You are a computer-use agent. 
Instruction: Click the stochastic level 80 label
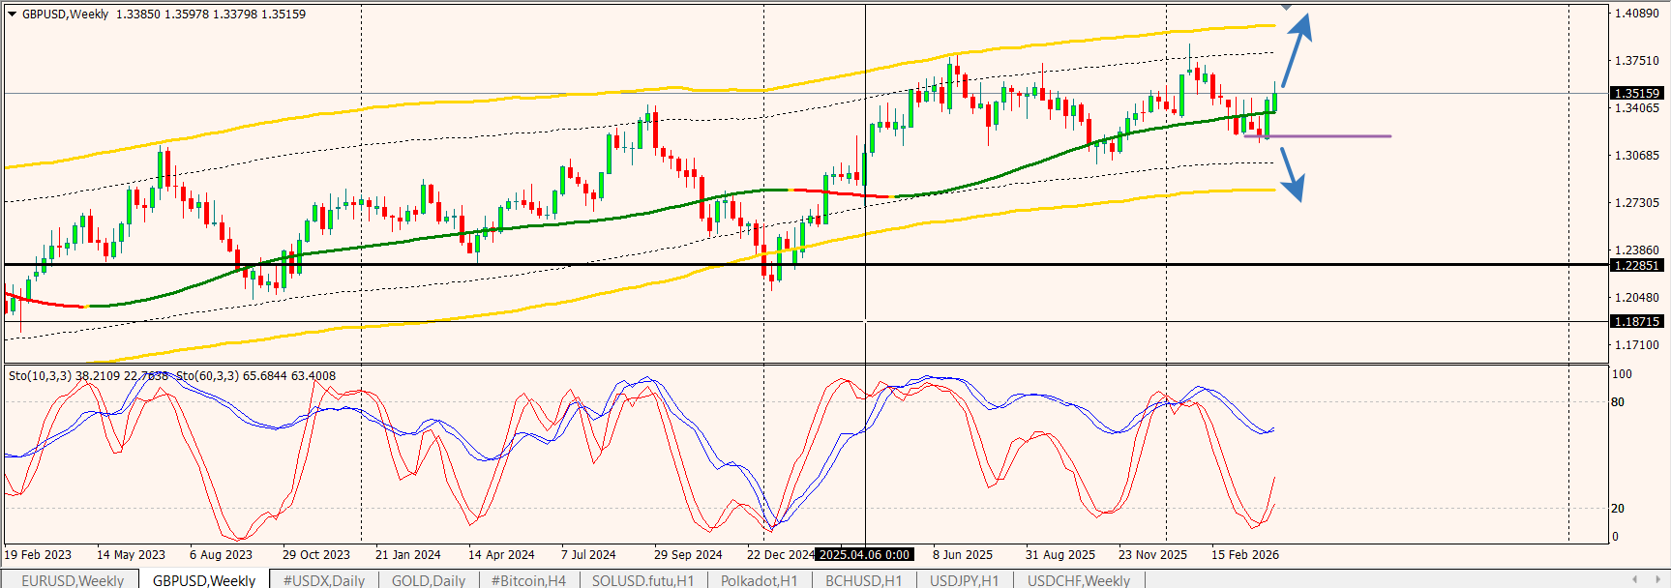tap(1618, 402)
